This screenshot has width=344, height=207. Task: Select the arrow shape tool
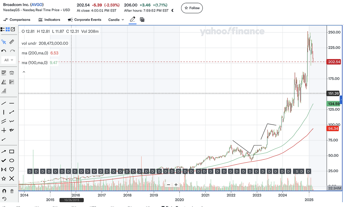point(4,152)
